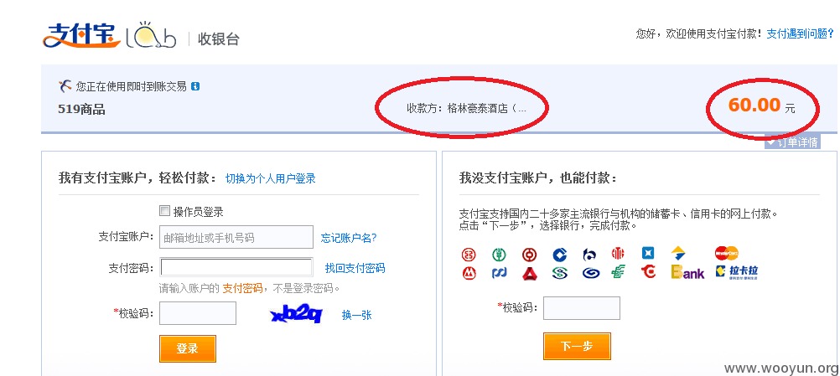This screenshot has width=840, height=376.
Task: Click the MasterCard logo
Action: [x=727, y=253]
